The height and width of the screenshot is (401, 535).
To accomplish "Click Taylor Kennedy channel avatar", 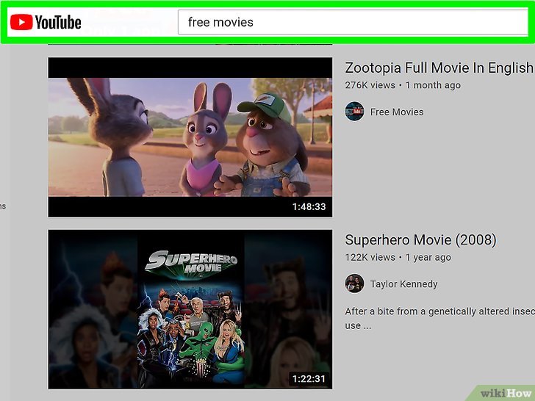I will [x=354, y=283].
